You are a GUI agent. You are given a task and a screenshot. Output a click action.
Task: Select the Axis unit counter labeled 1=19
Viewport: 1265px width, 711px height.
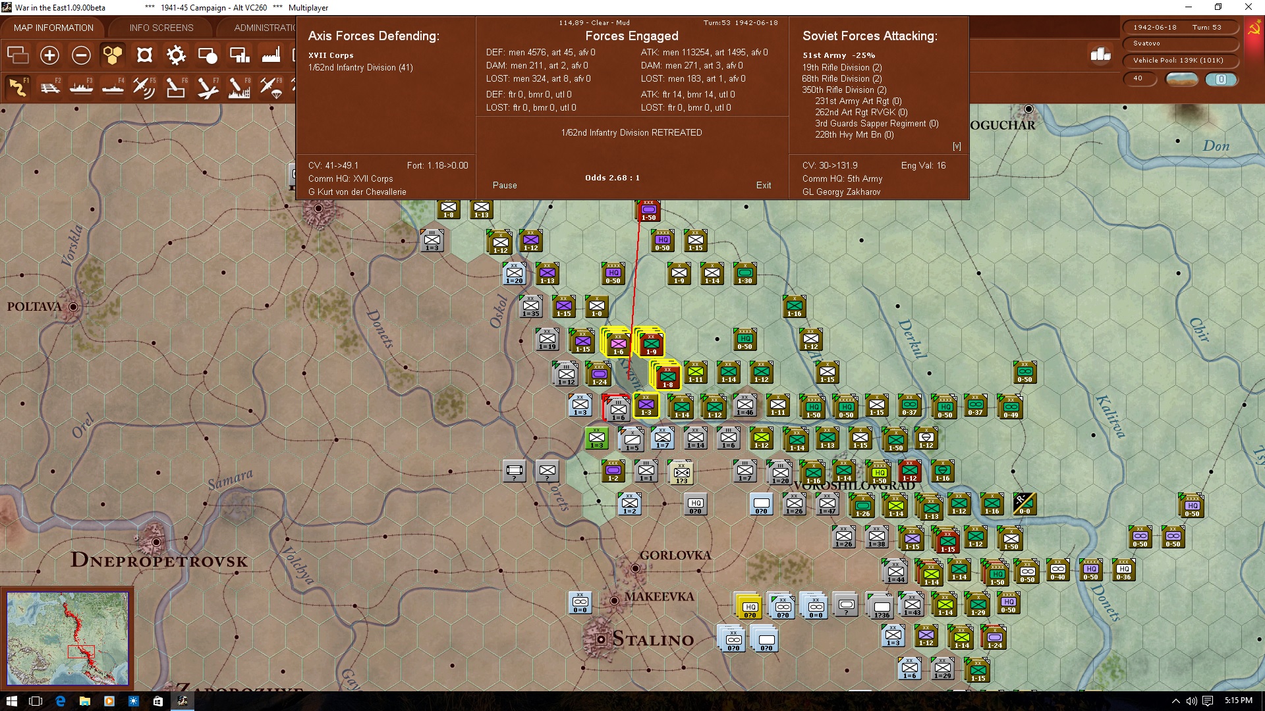tap(548, 340)
